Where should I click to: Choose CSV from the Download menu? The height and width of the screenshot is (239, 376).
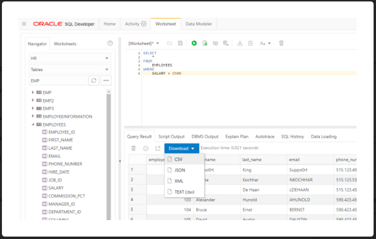click(184, 159)
